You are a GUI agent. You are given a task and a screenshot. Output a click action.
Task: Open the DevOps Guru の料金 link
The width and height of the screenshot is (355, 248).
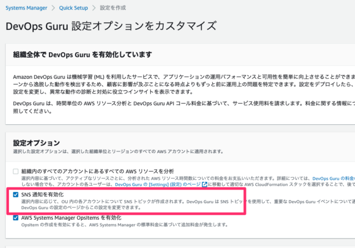(x=334, y=179)
